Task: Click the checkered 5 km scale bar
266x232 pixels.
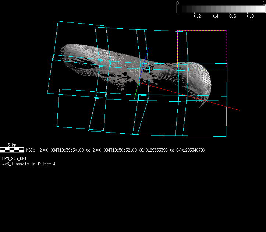Action: pos(12,150)
